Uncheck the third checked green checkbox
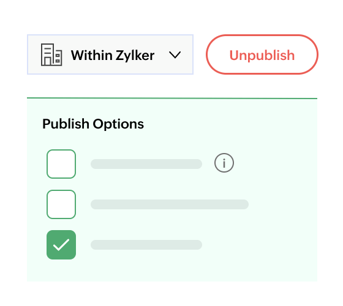343x306 pixels. click(x=61, y=245)
